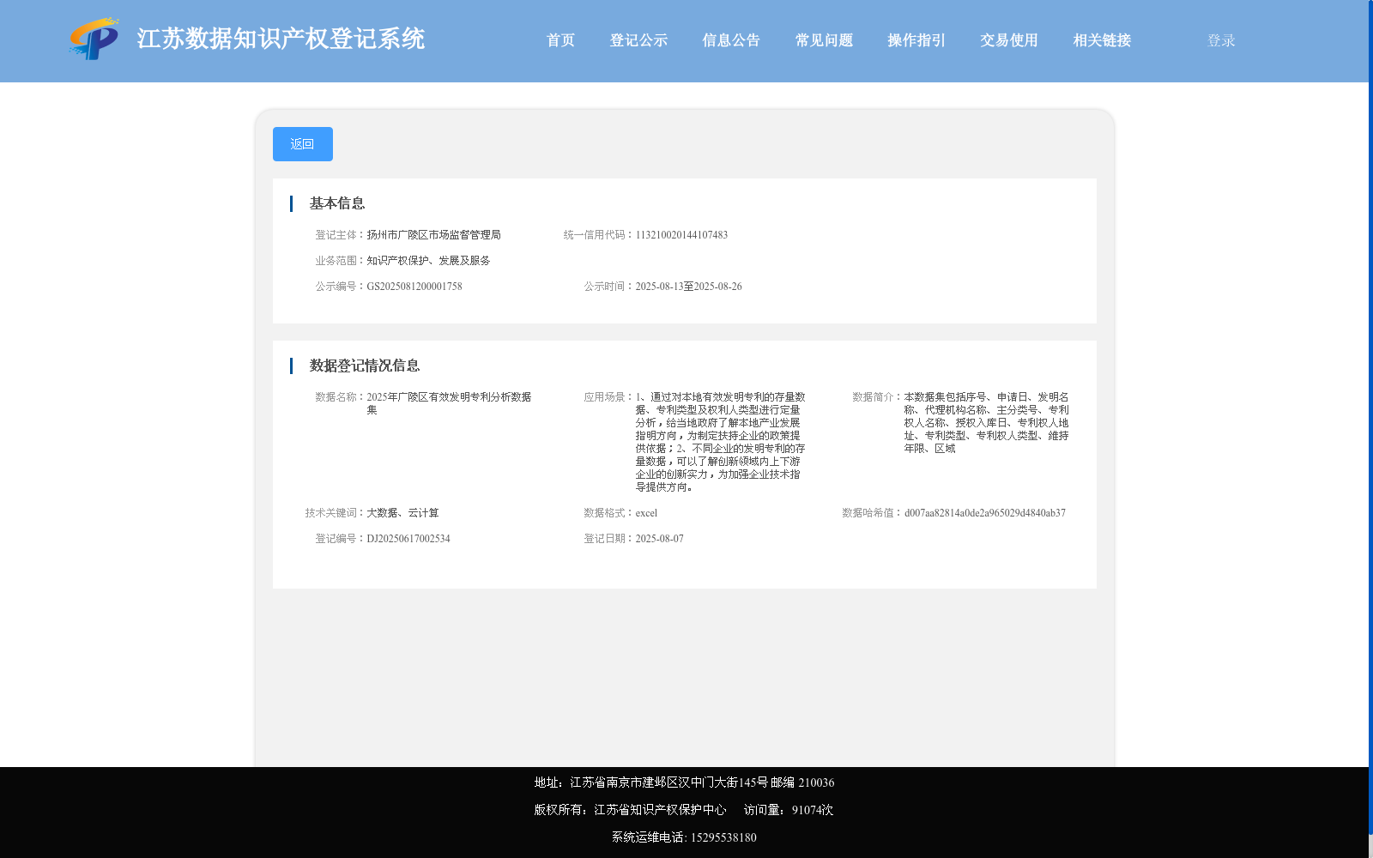Open the 操作指引 navigation item
The image size is (1373, 858).
[916, 40]
